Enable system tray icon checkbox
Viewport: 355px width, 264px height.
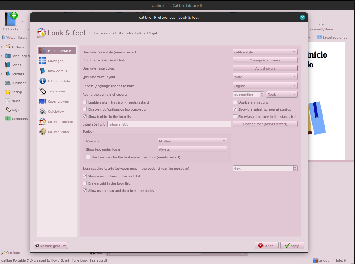coord(85,102)
